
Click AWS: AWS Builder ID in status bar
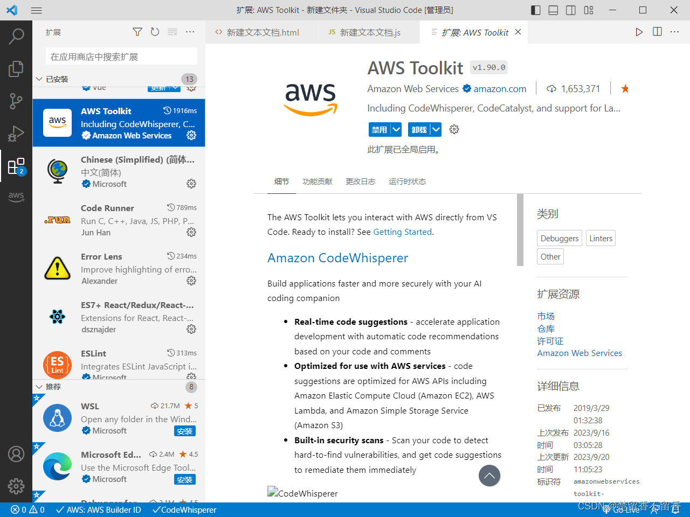tap(98, 509)
